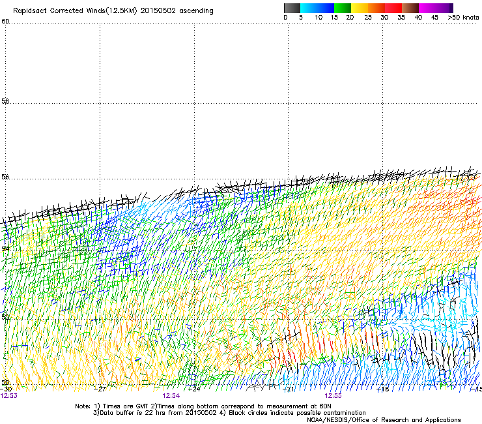Screen dimensions: 482x424
Task: Click the latitude label 56
Action: [5, 177]
